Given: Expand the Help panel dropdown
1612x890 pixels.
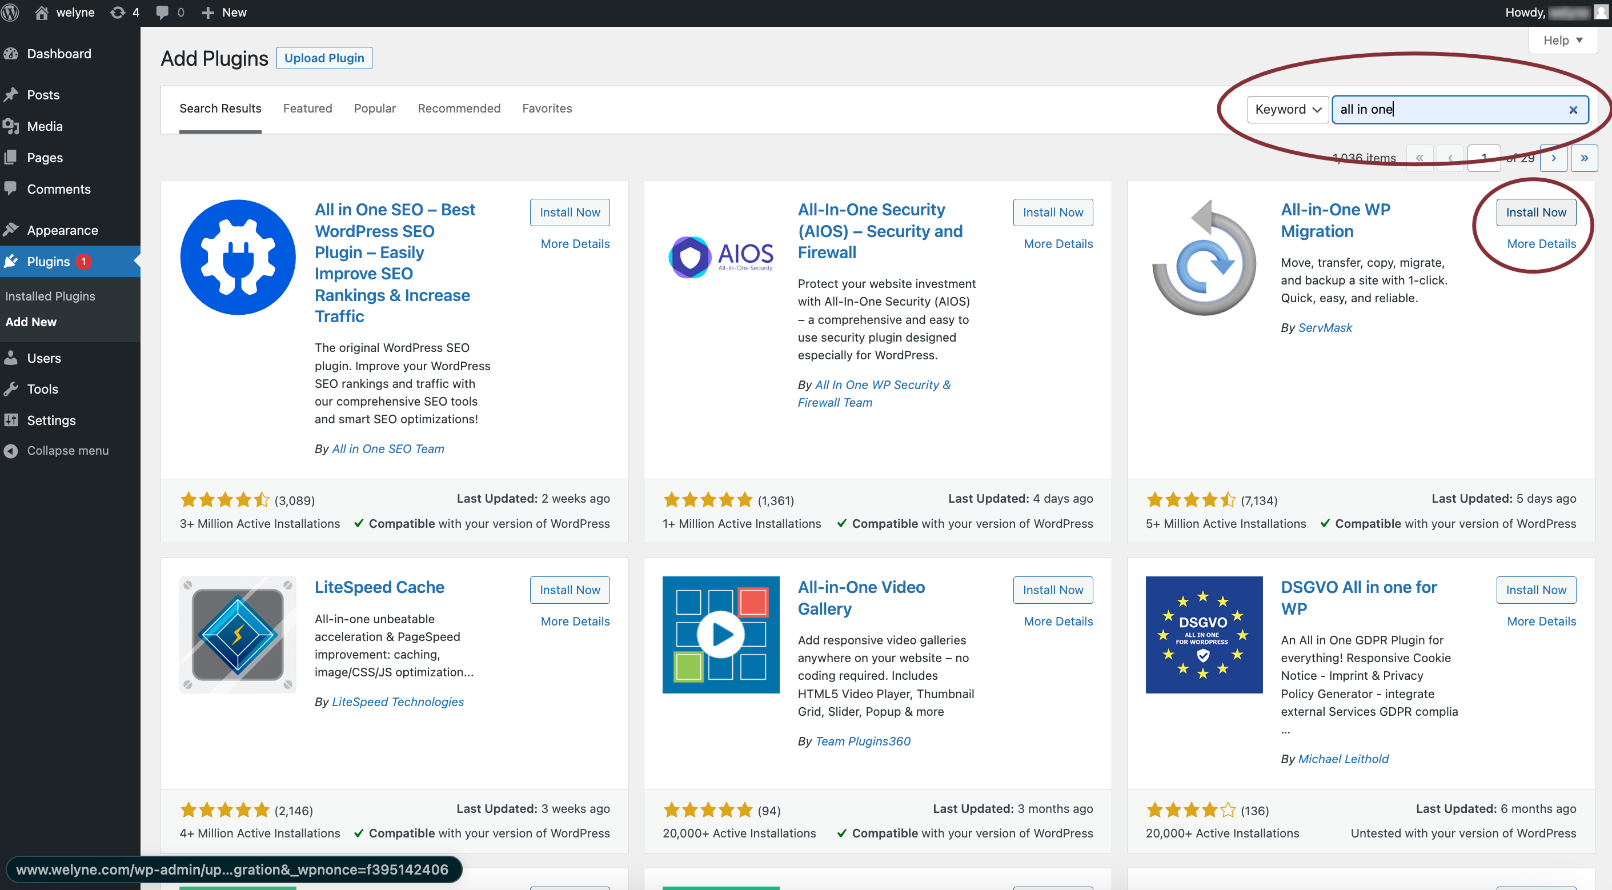Looking at the screenshot, I should (x=1562, y=41).
